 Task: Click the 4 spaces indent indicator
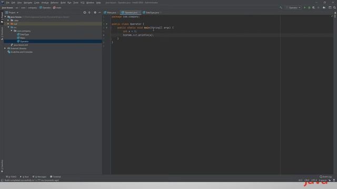[323, 180]
